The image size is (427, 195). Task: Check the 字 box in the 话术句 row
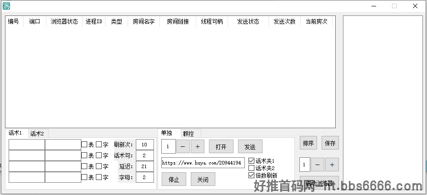coord(99,155)
